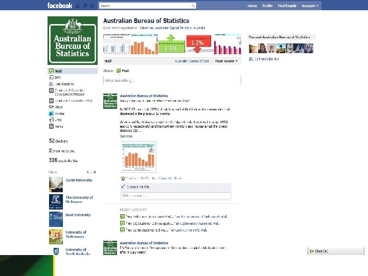Open Twitter tab in the left sidebar

(x=60, y=113)
